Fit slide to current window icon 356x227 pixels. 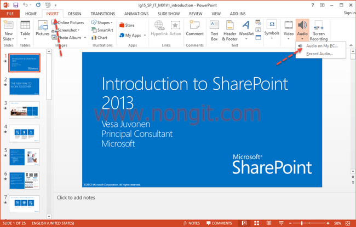click(x=348, y=223)
